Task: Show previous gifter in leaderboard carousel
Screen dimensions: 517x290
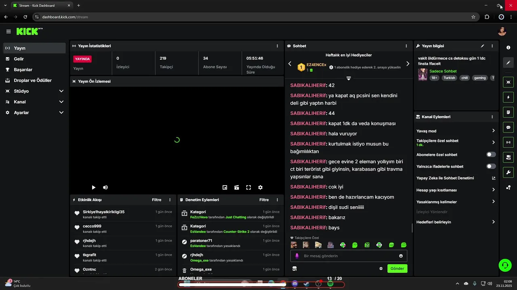Action: coord(290,64)
